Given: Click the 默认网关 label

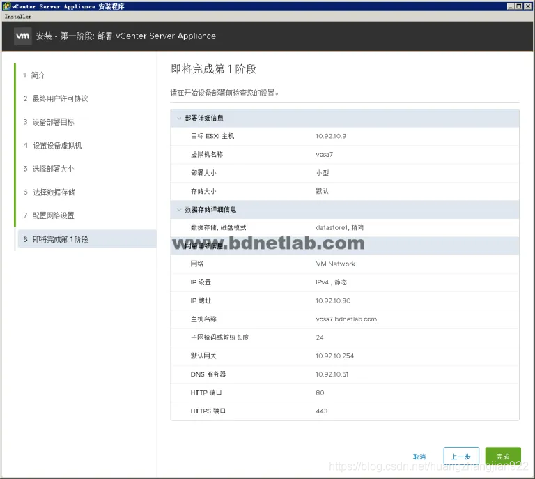Looking at the screenshot, I should (x=203, y=356).
